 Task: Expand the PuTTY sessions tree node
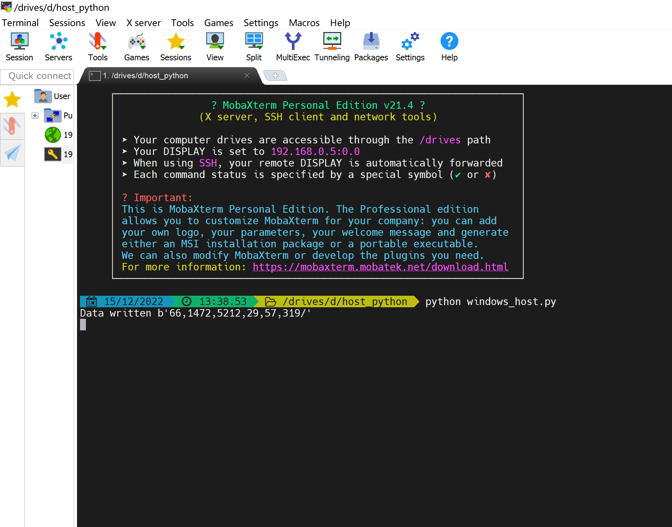coord(35,115)
